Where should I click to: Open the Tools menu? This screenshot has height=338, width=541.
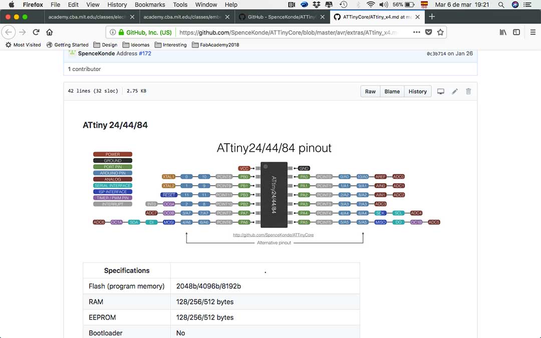[x=180, y=5]
